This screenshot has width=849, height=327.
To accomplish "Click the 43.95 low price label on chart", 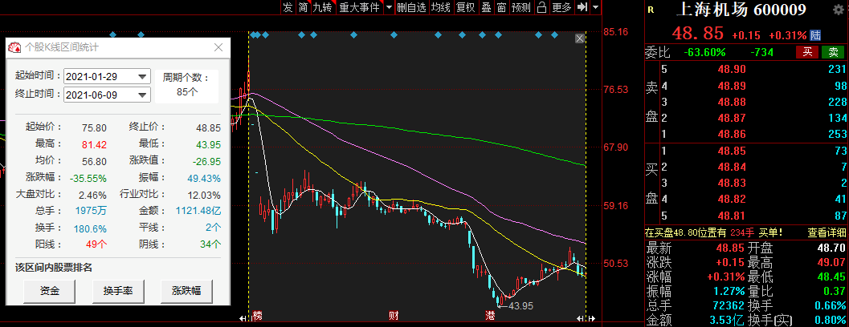I will [519, 306].
